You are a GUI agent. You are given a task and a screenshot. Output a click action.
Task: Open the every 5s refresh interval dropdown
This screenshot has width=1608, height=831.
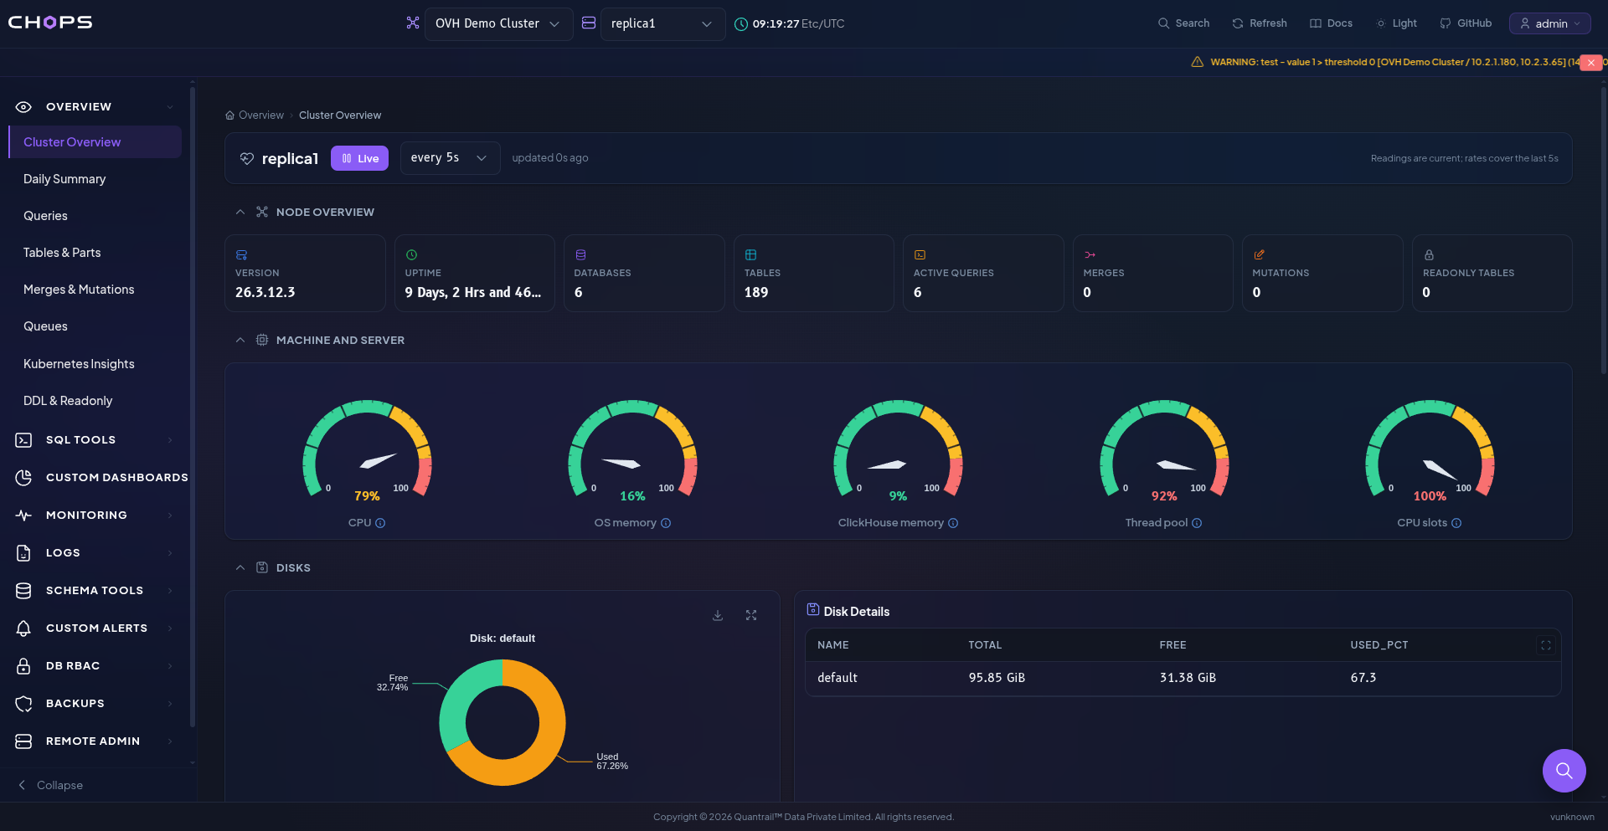coord(450,158)
